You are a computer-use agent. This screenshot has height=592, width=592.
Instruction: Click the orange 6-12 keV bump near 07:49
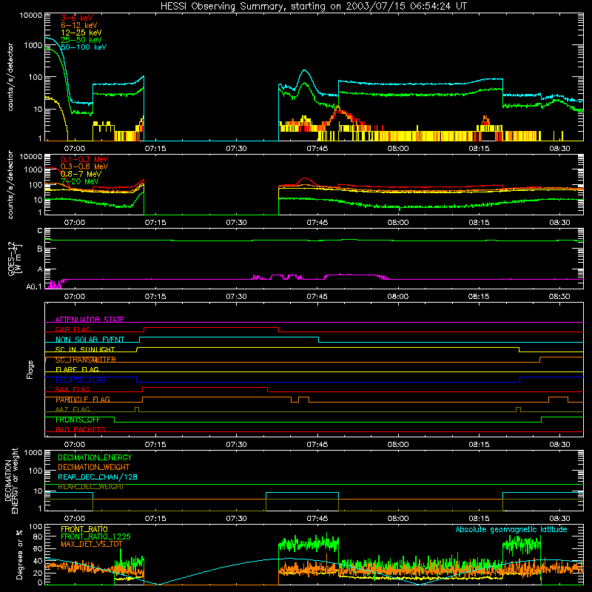(339, 110)
